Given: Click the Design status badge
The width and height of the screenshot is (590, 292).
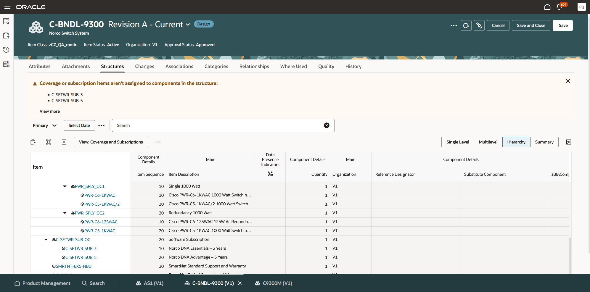Looking at the screenshot, I should point(204,24).
